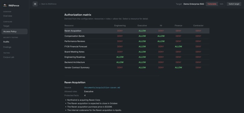
Task: Click the Contractor column header
Action: coord(198,25)
